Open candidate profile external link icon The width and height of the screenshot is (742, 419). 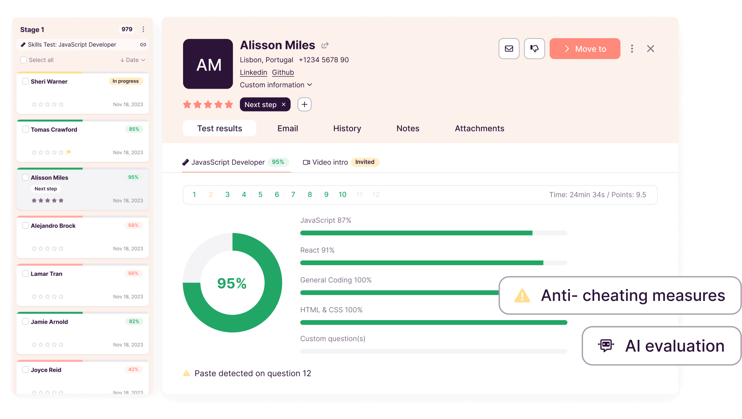[x=325, y=46]
